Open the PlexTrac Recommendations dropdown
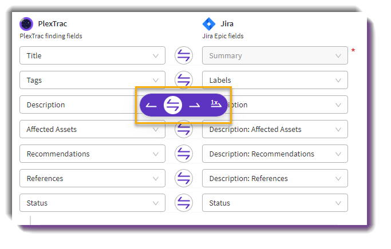Viewport: 391px width, 249px height. coord(93,154)
